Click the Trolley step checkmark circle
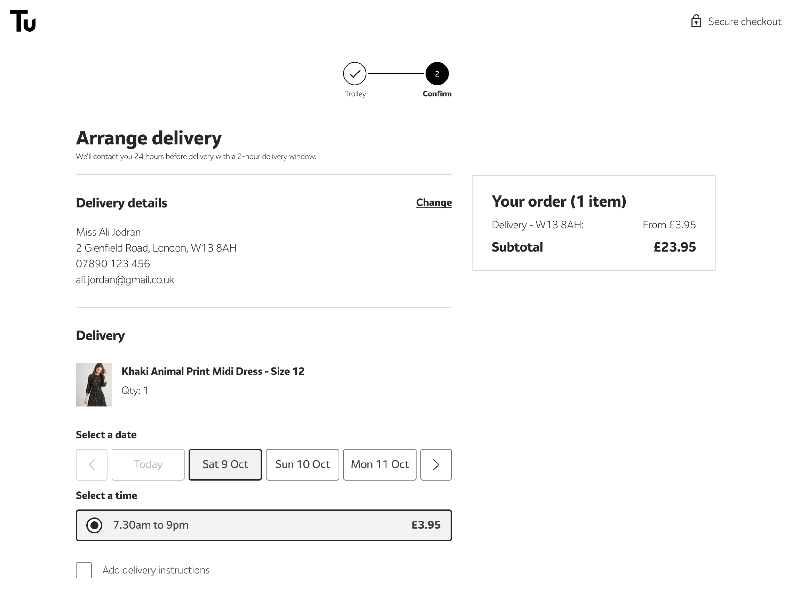This screenshot has height=594, width=792. point(354,74)
